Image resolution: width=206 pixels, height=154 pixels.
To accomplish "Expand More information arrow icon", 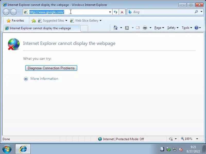I will click(26, 79).
